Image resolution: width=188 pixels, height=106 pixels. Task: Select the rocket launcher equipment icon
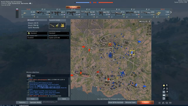(52, 26)
